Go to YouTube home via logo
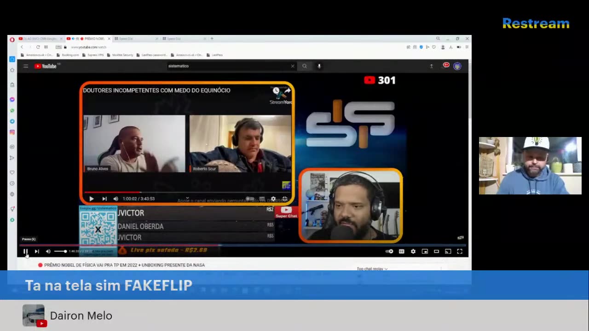This screenshot has height=331, width=589. click(x=46, y=66)
